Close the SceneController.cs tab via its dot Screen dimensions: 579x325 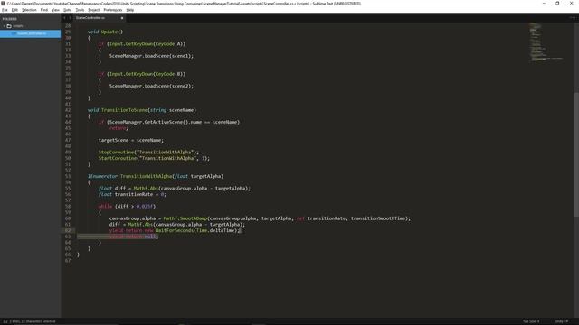122,18
